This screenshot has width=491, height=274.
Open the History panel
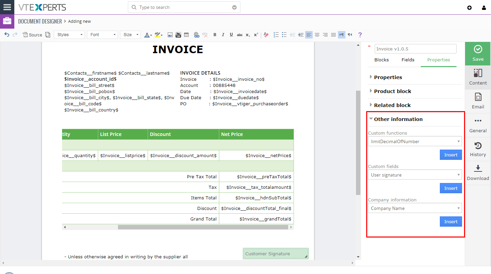tap(478, 149)
